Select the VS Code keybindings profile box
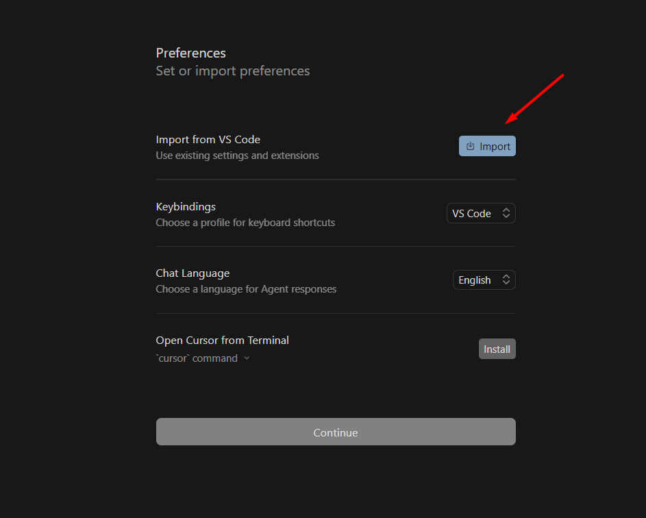This screenshot has height=518, width=646. 481,213
